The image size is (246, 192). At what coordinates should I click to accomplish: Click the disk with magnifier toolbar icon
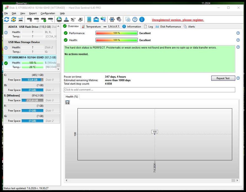(50, 20)
